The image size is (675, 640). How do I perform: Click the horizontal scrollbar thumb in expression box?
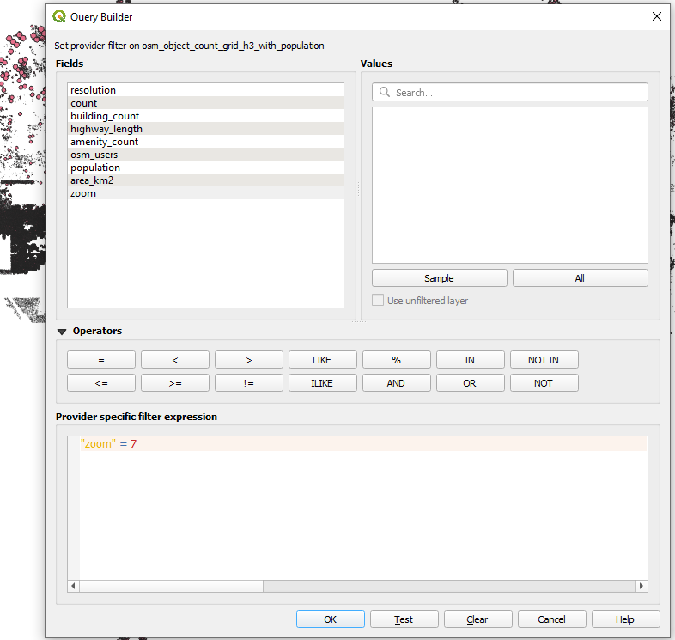[x=172, y=586]
